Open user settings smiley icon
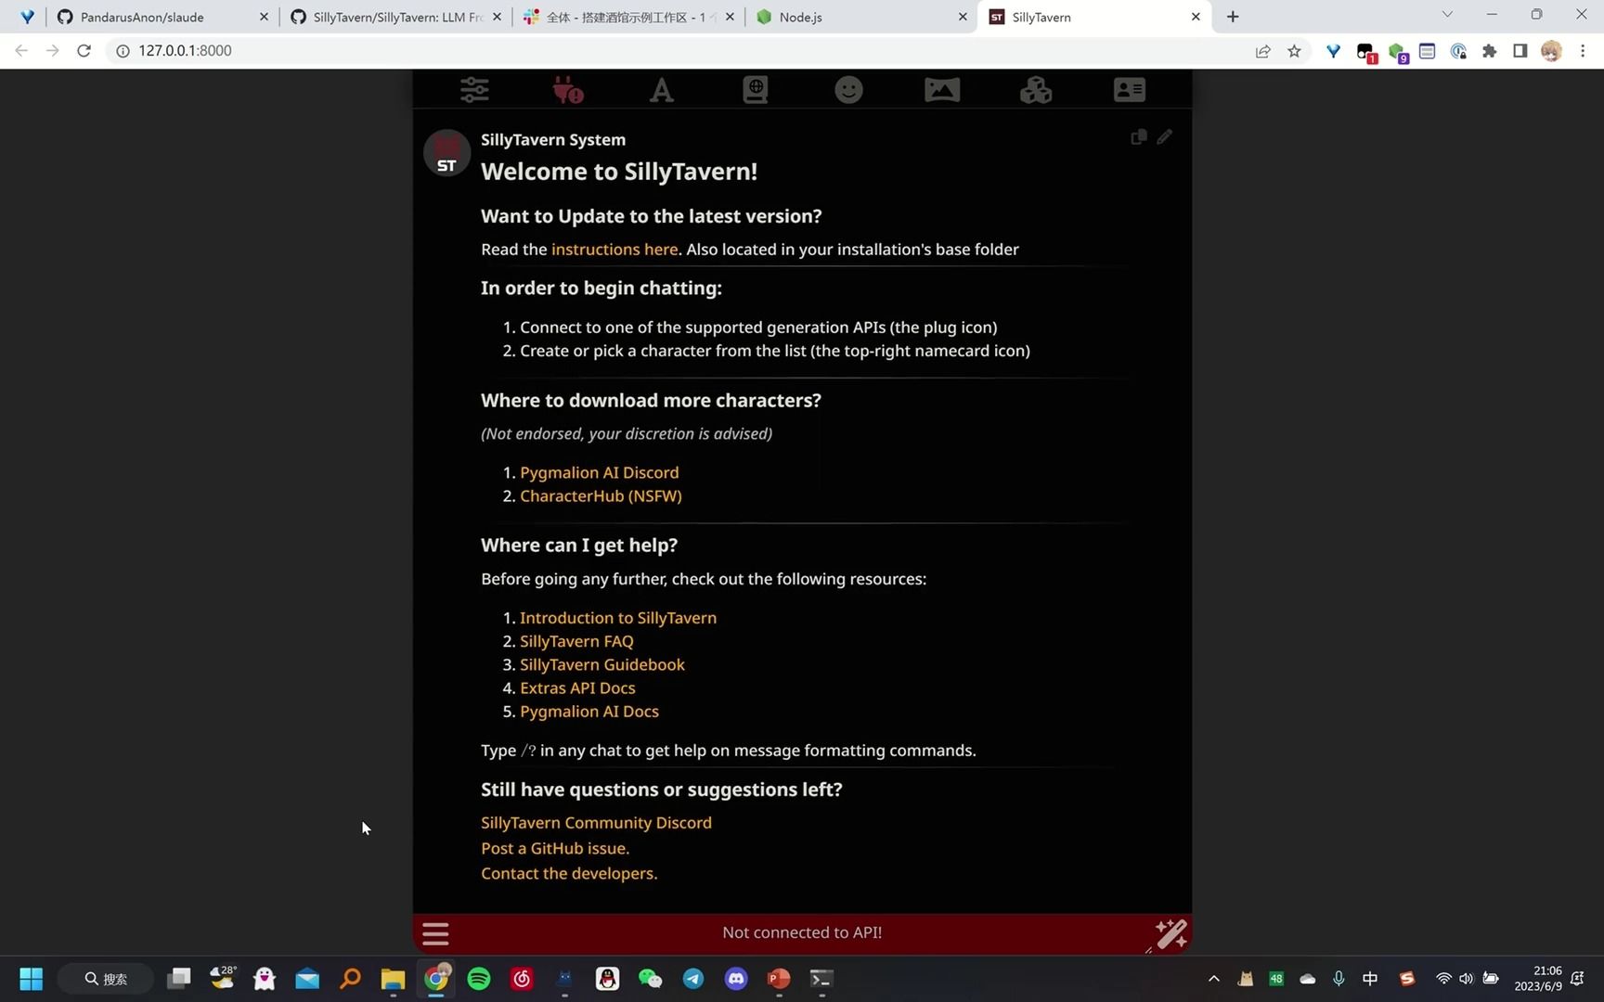Screen dimensions: 1604x1002 [848, 90]
